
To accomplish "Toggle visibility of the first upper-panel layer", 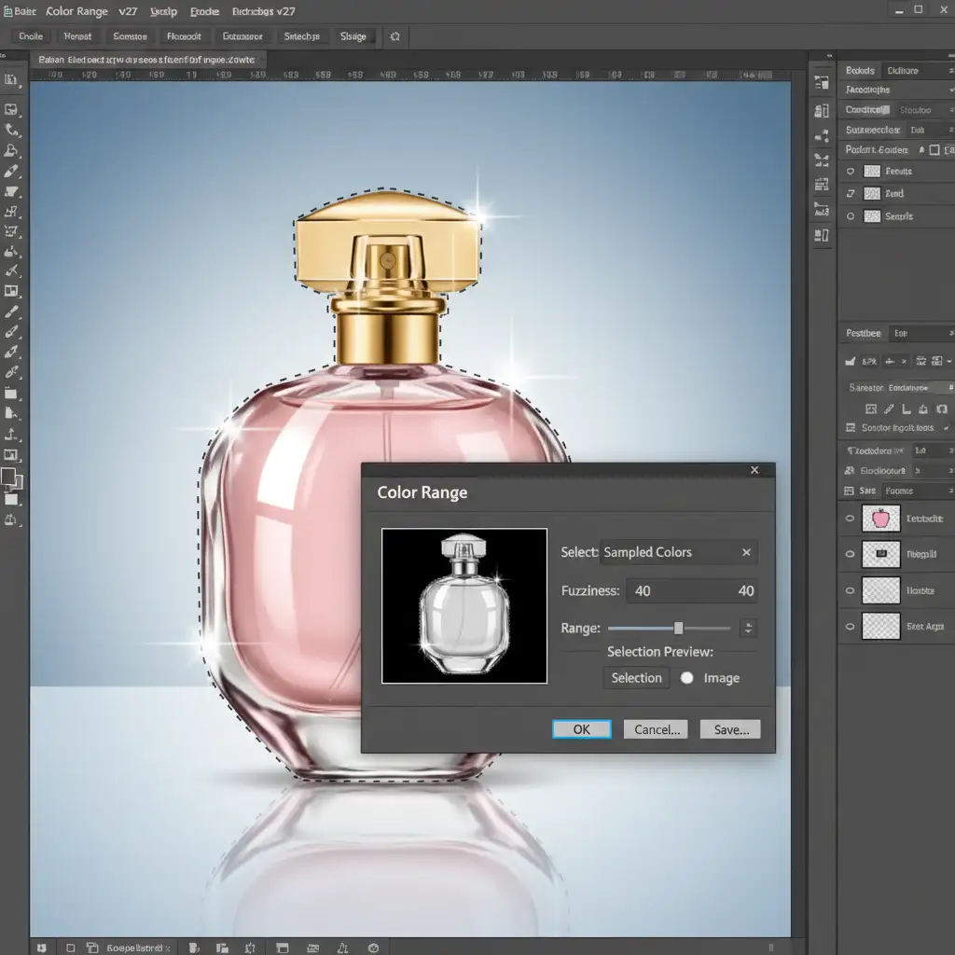I will [x=850, y=172].
